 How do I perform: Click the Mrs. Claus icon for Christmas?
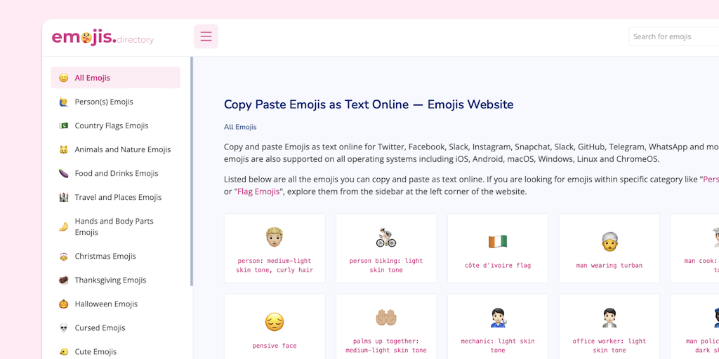point(64,257)
